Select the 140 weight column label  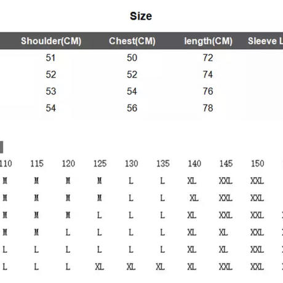194,164
